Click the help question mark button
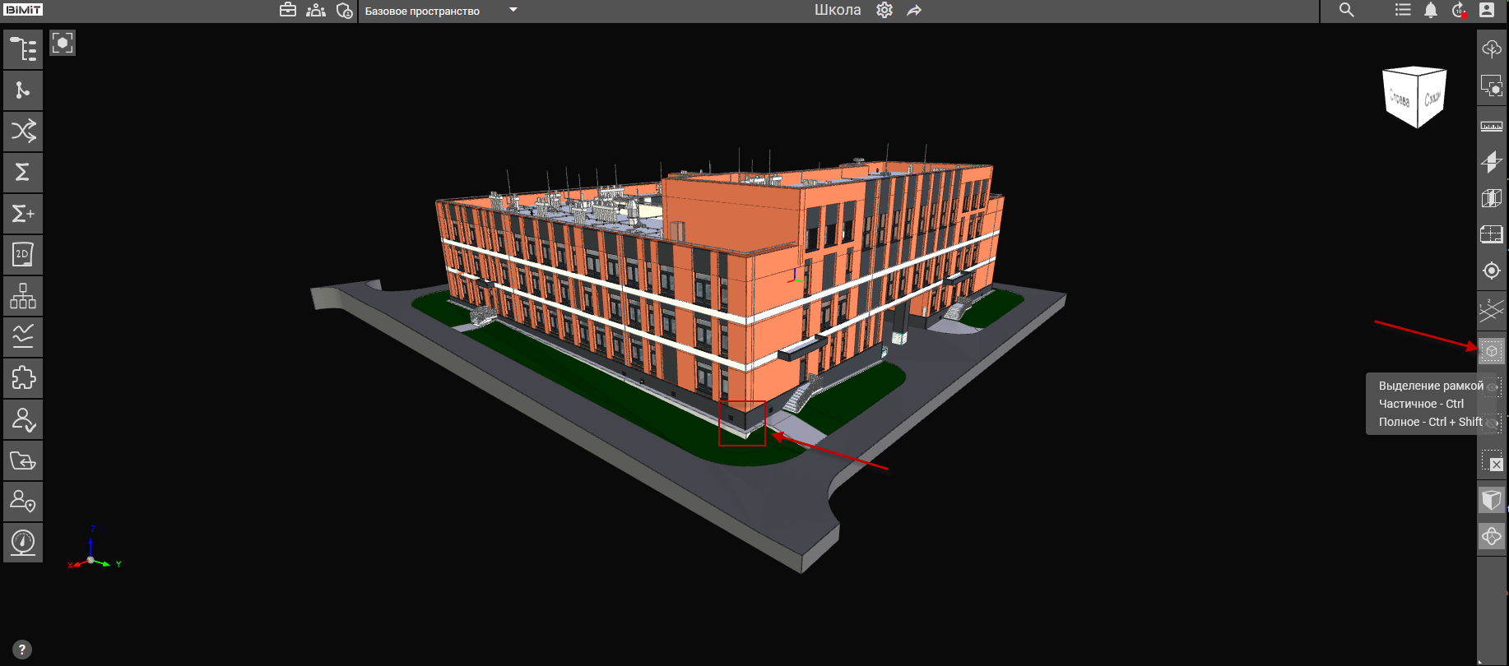 click(22, 650)
